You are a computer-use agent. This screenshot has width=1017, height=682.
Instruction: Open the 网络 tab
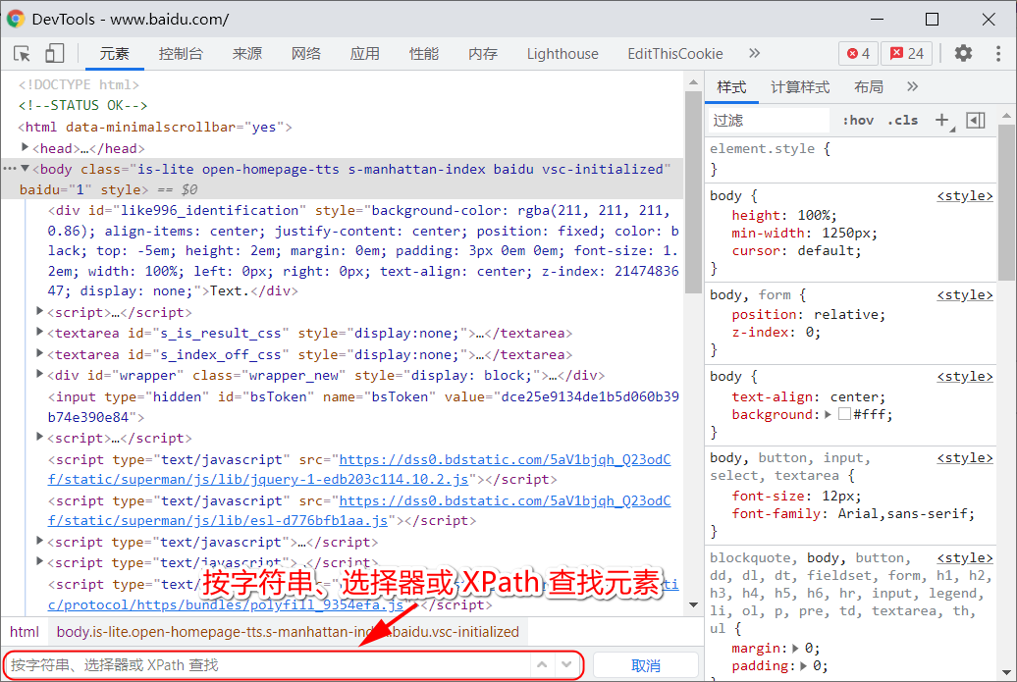(x=306, y=54)
